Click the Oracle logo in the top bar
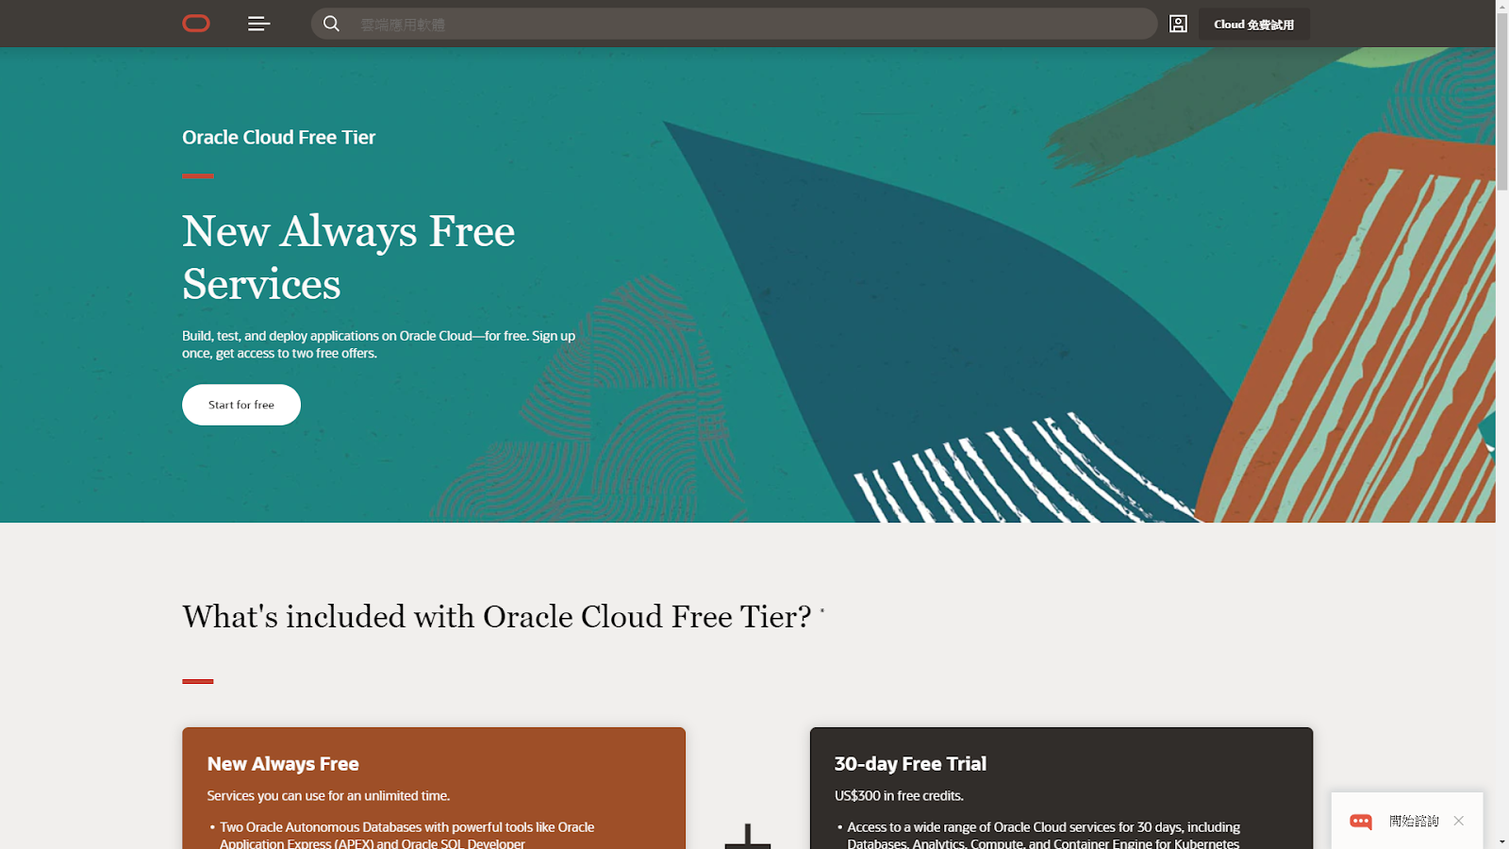 click(x=195, y=24)
